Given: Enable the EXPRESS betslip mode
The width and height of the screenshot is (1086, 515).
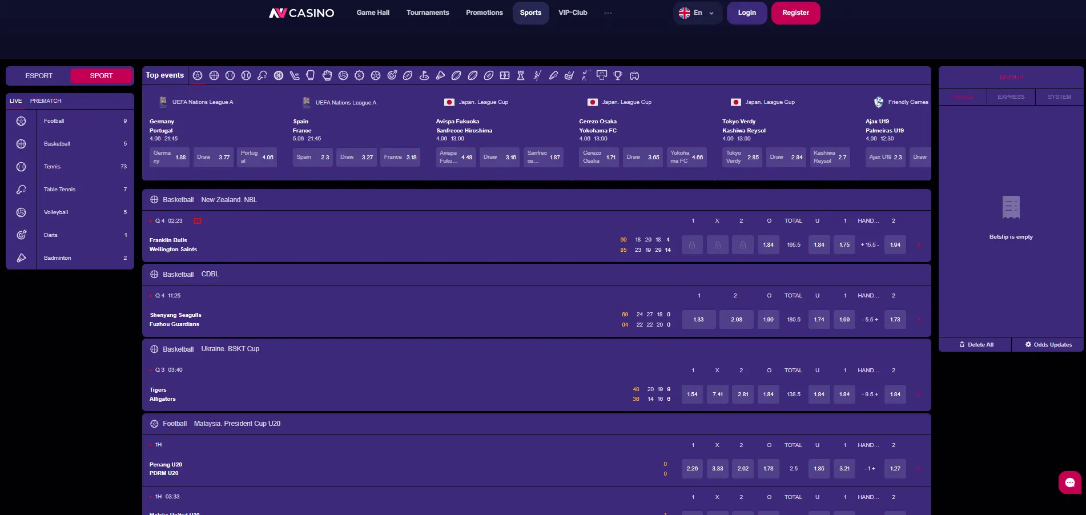Looking at the screenshot, I should [x=1010, y=96].
